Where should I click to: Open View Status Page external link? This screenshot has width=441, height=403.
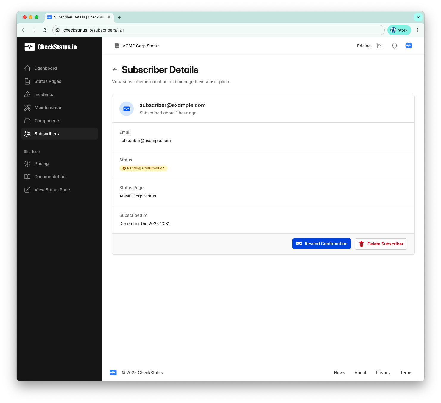[x=52, y=189]
